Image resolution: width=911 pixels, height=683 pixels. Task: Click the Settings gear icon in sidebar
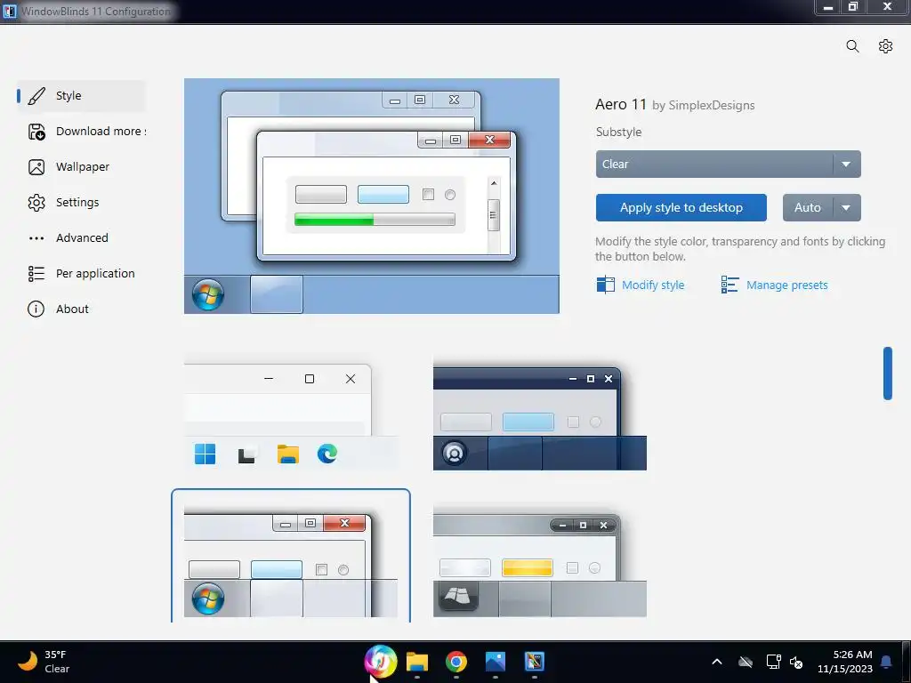36,203
